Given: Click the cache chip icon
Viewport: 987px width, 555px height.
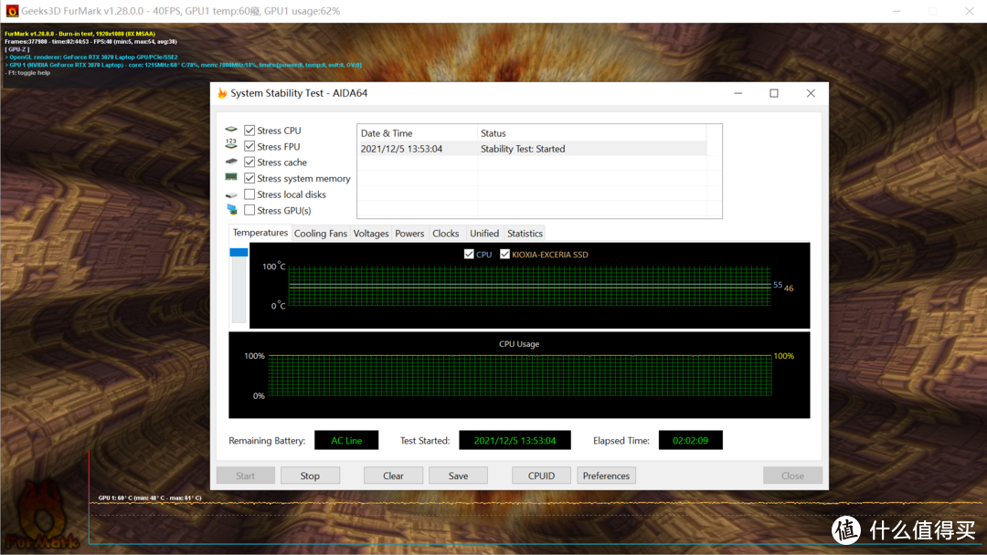Looking at the screenshot, I should (231, 162).
